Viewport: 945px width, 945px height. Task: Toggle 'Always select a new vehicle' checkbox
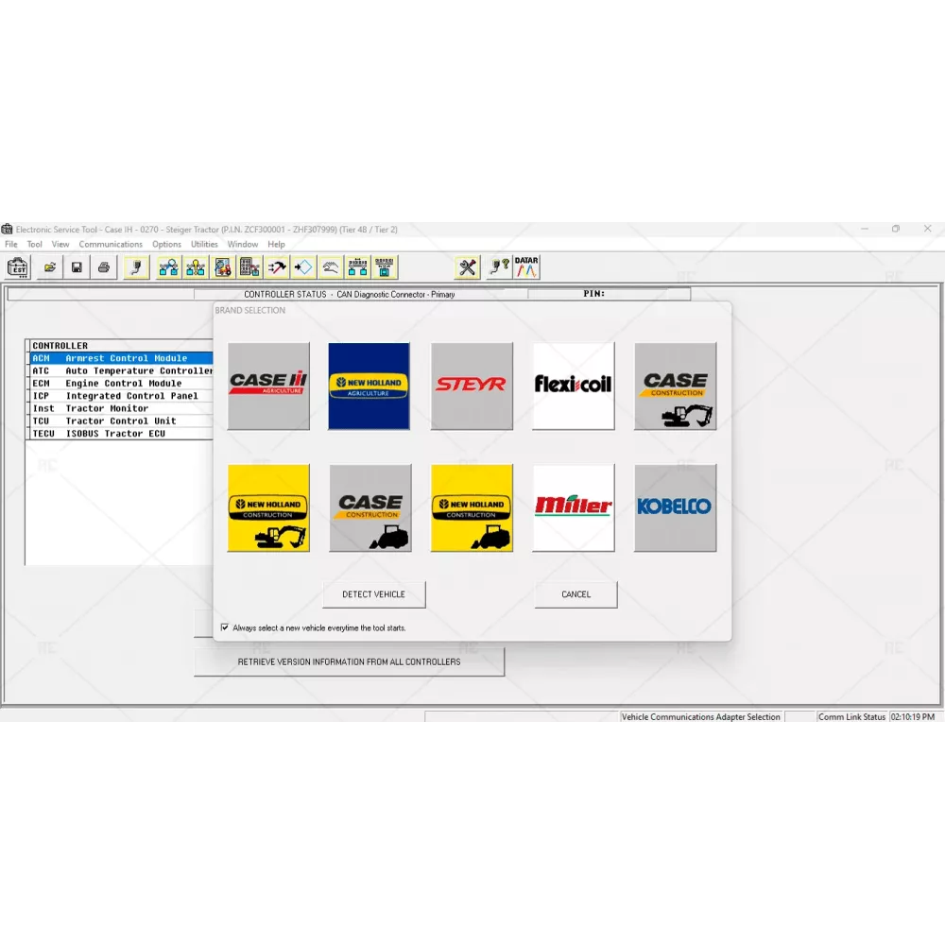coord(225,627)
